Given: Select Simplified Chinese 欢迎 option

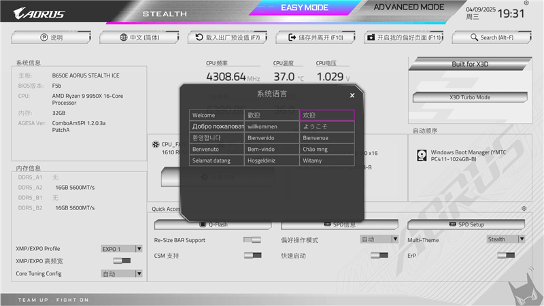Looking at the screenshot, I should pos(327,115).
